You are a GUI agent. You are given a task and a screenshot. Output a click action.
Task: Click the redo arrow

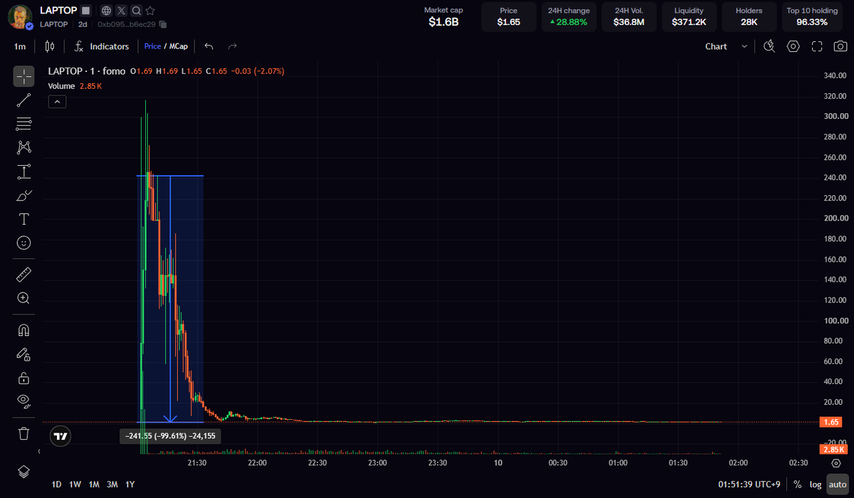pyautogui.click(x=232, y=46)
